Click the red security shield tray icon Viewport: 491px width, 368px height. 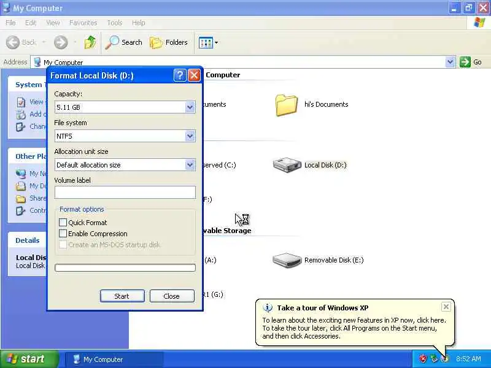423,359
